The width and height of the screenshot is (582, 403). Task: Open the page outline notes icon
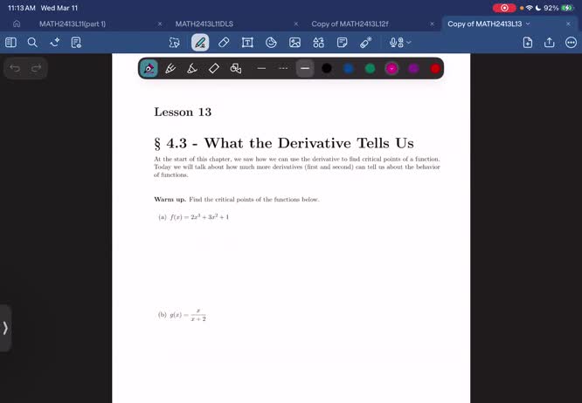[x=76, y=43]
